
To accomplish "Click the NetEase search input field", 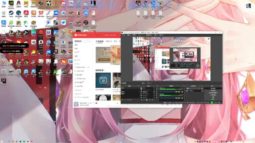I will pyautogui.click(x=111, y=35).
